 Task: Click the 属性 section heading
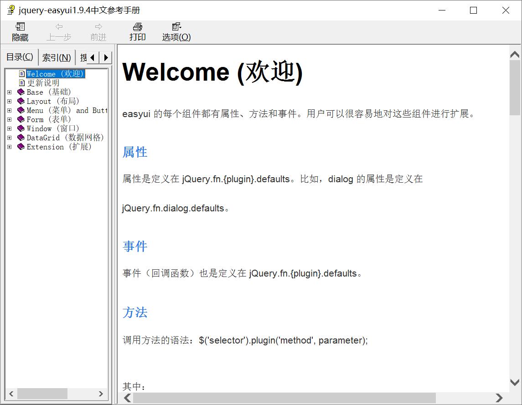(135, 152)
